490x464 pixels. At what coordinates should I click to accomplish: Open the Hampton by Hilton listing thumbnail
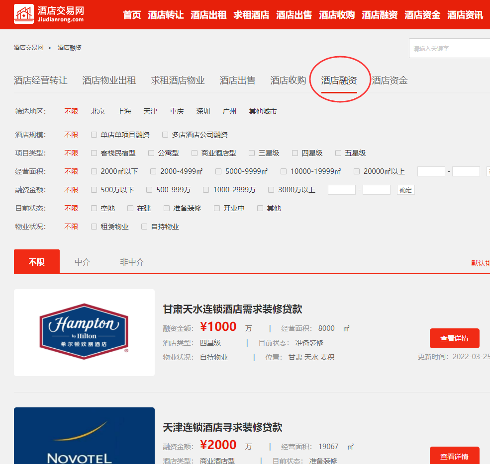[x=85, y=333]
